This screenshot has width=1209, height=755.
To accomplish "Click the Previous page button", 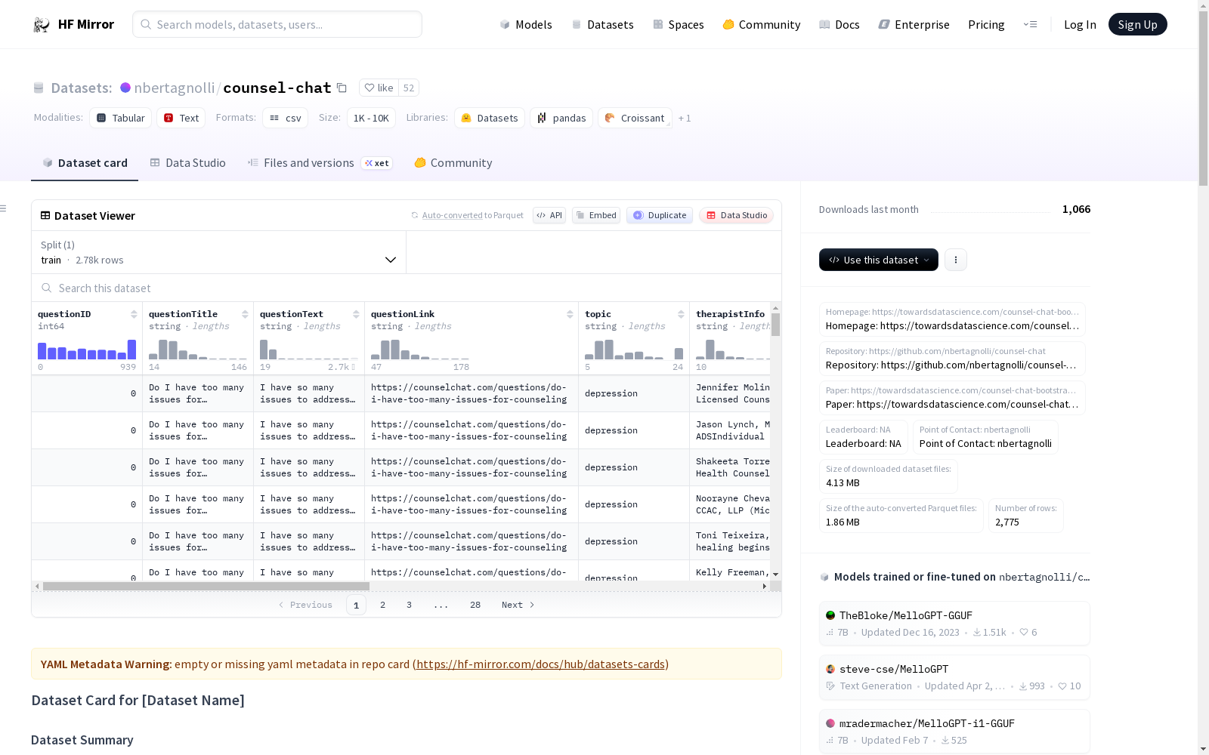I will pos(305,605).
